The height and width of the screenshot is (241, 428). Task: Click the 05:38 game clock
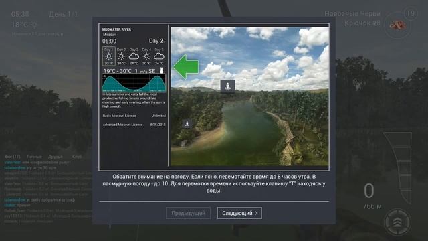pyautogui.click(x=20, y=14)
